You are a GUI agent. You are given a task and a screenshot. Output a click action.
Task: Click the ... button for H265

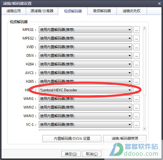click(x=137, y=81)
